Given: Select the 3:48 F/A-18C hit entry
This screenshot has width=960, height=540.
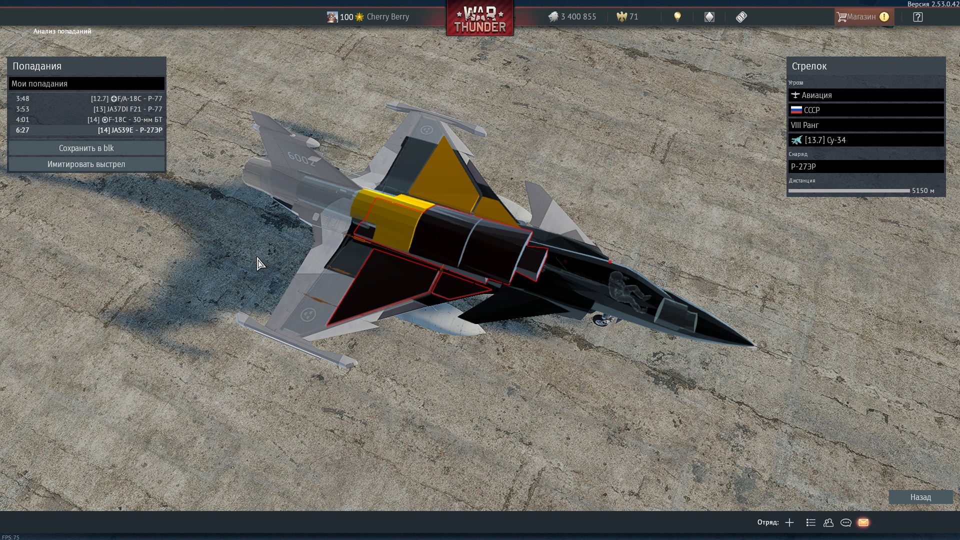Looking at the screenshot, I should click(x=86, y=98).
